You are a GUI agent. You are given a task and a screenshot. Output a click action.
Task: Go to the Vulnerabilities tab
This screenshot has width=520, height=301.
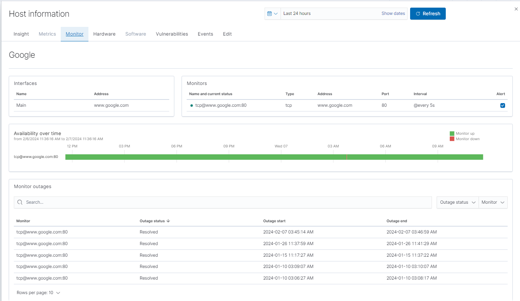click(172, 34)
